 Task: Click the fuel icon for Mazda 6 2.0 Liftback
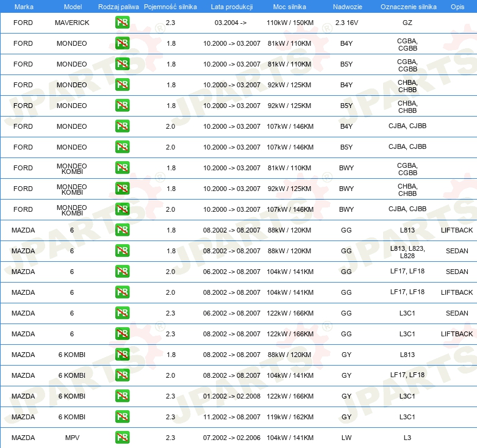(122, 292)
